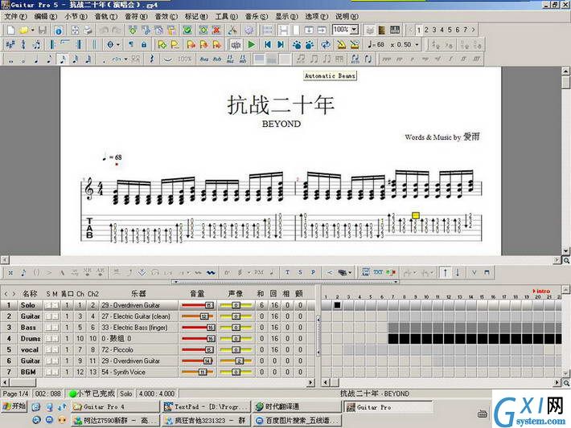This screenshot has width=571, height=428.
Task: Click the downstroke arrow icon
Action: 458,272
